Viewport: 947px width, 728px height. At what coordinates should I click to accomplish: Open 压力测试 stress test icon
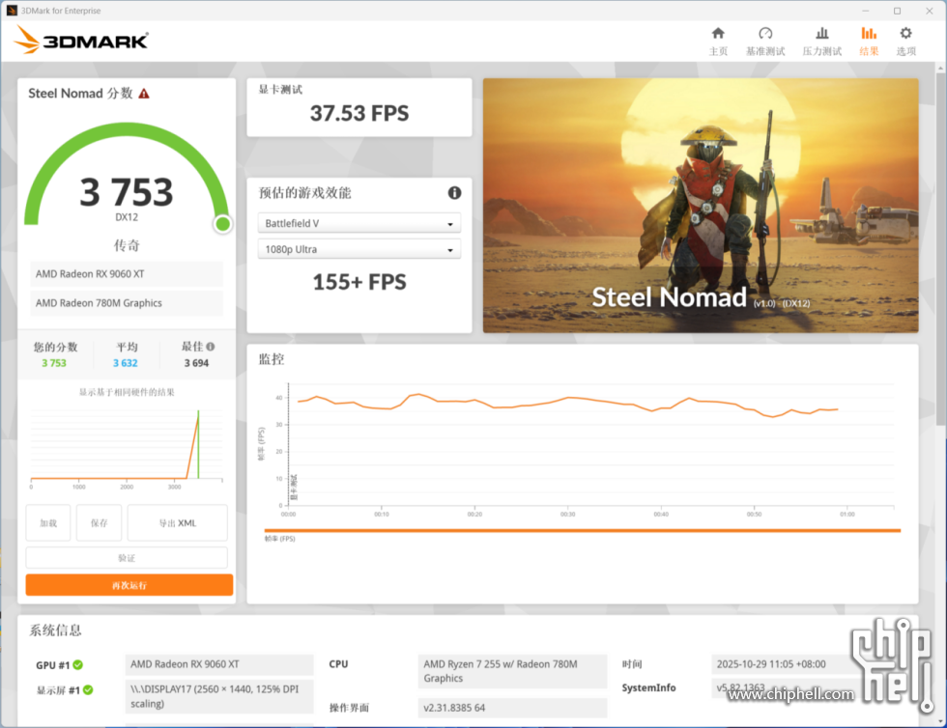click(x=821, y=41)
